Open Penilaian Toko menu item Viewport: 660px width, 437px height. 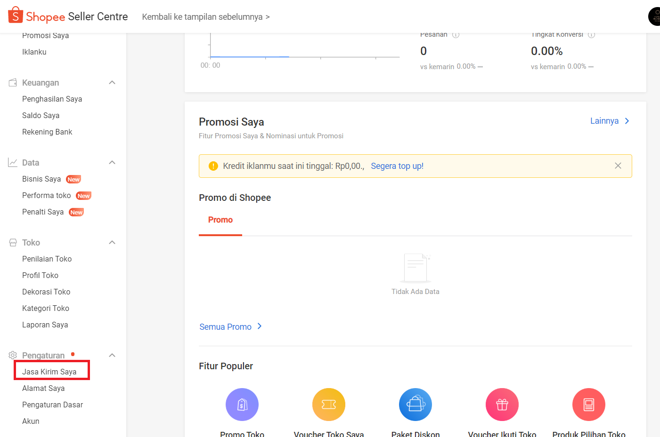click(47, 259)
